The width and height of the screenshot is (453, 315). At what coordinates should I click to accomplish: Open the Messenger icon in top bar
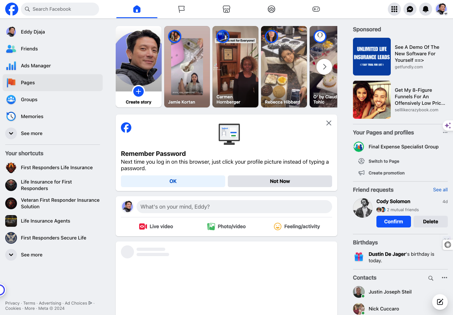point(410,9)
